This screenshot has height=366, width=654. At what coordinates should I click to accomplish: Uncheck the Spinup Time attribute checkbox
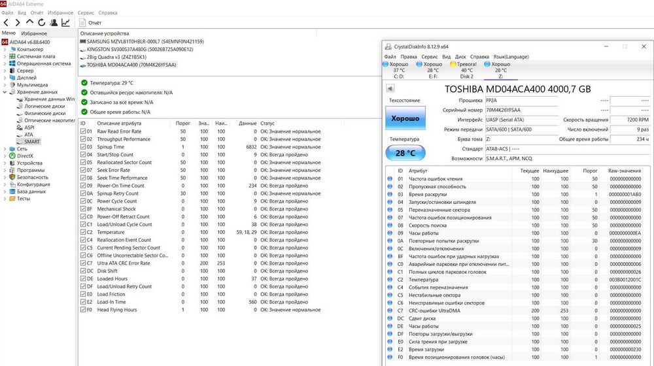click(x=83, y=147)
